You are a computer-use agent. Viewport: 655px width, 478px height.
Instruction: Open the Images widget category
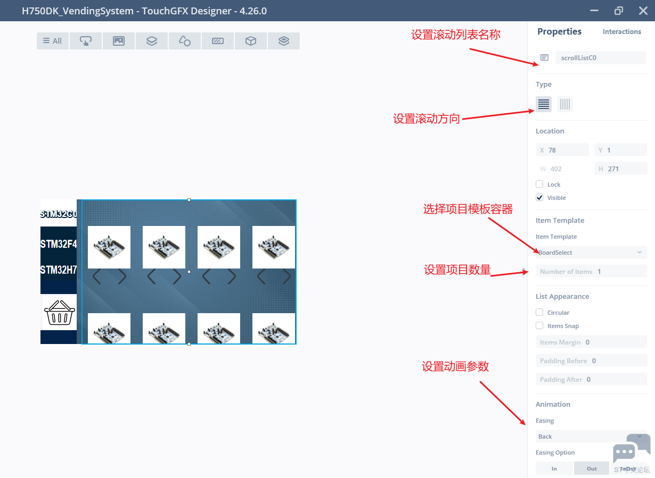[119, 41]
